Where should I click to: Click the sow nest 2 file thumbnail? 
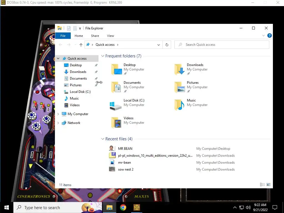pyautogui.click(x=112, y=169)
